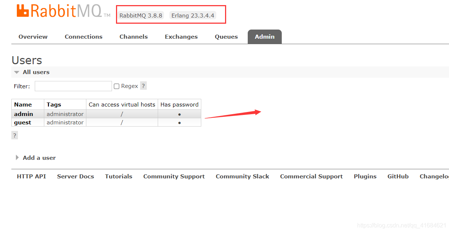Click Can access virtual hosts header
Viewport: 449px width, 232px height.
point(122,104)
